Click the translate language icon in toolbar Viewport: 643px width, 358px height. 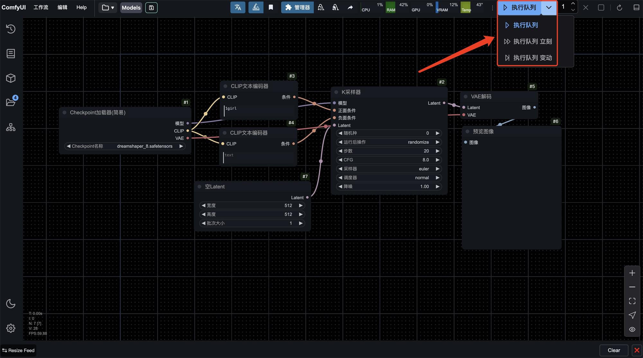238,7
